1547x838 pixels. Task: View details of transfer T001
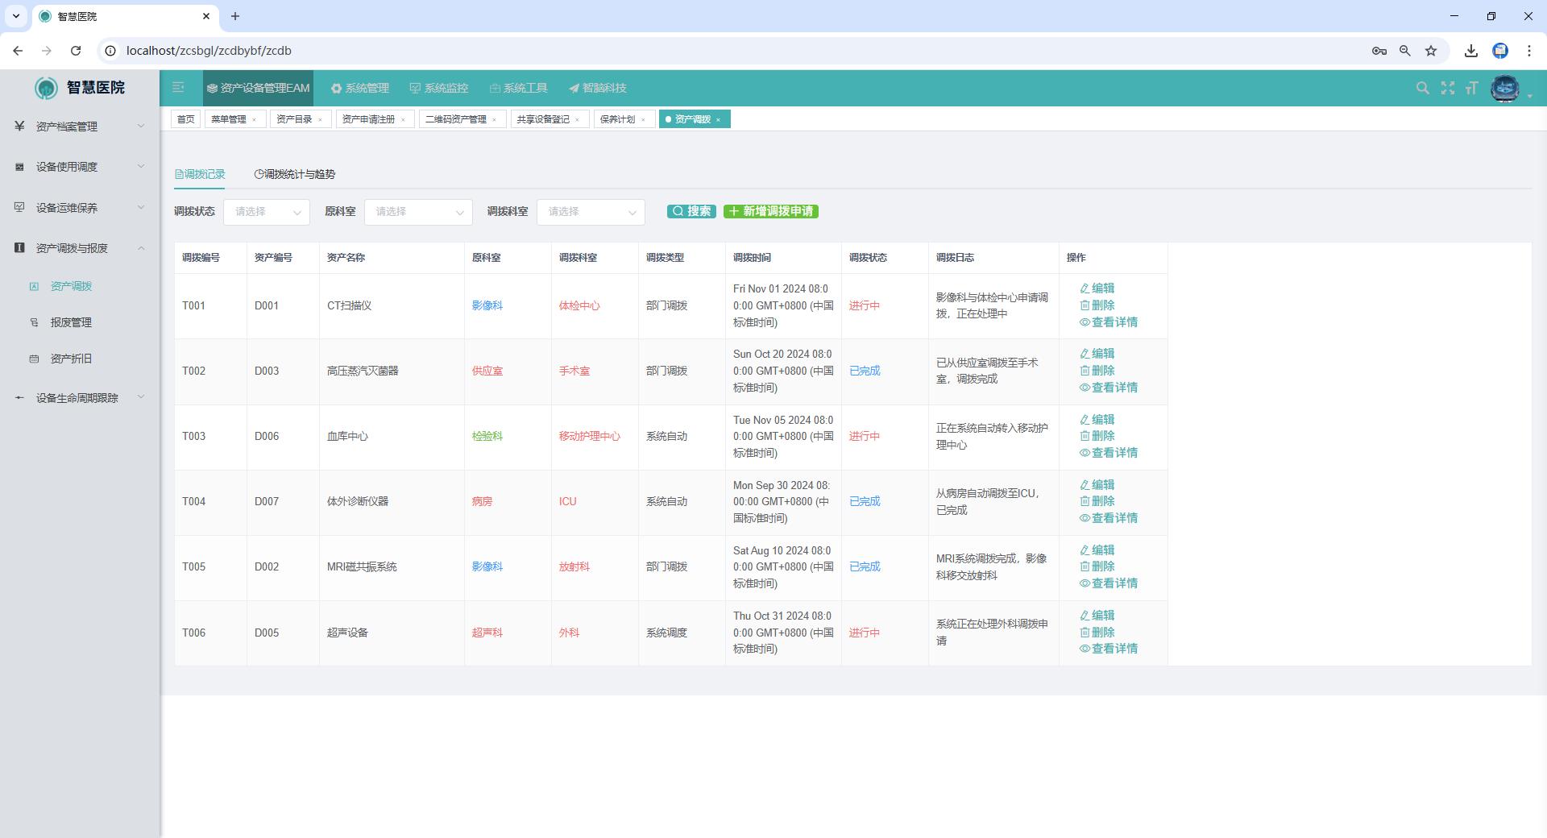click(x=1109, y=322)
